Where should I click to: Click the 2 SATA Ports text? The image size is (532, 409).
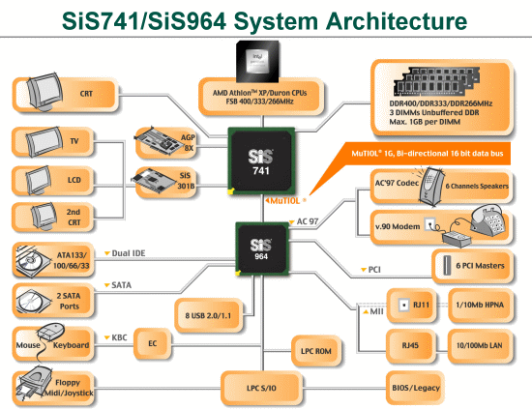click(x=69, y=301)
